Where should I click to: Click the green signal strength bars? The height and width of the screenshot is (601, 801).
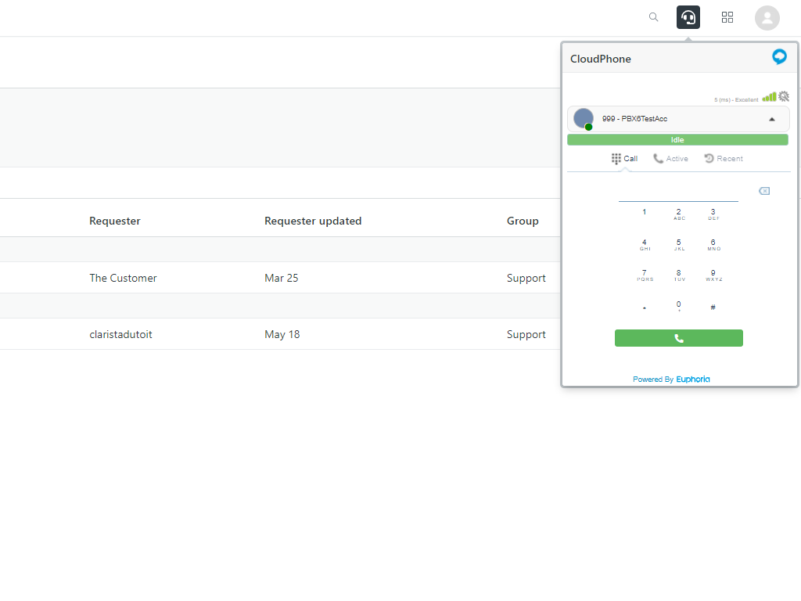(770, 97)
